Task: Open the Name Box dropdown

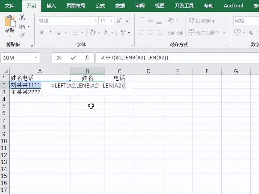Action: point(36,57)
